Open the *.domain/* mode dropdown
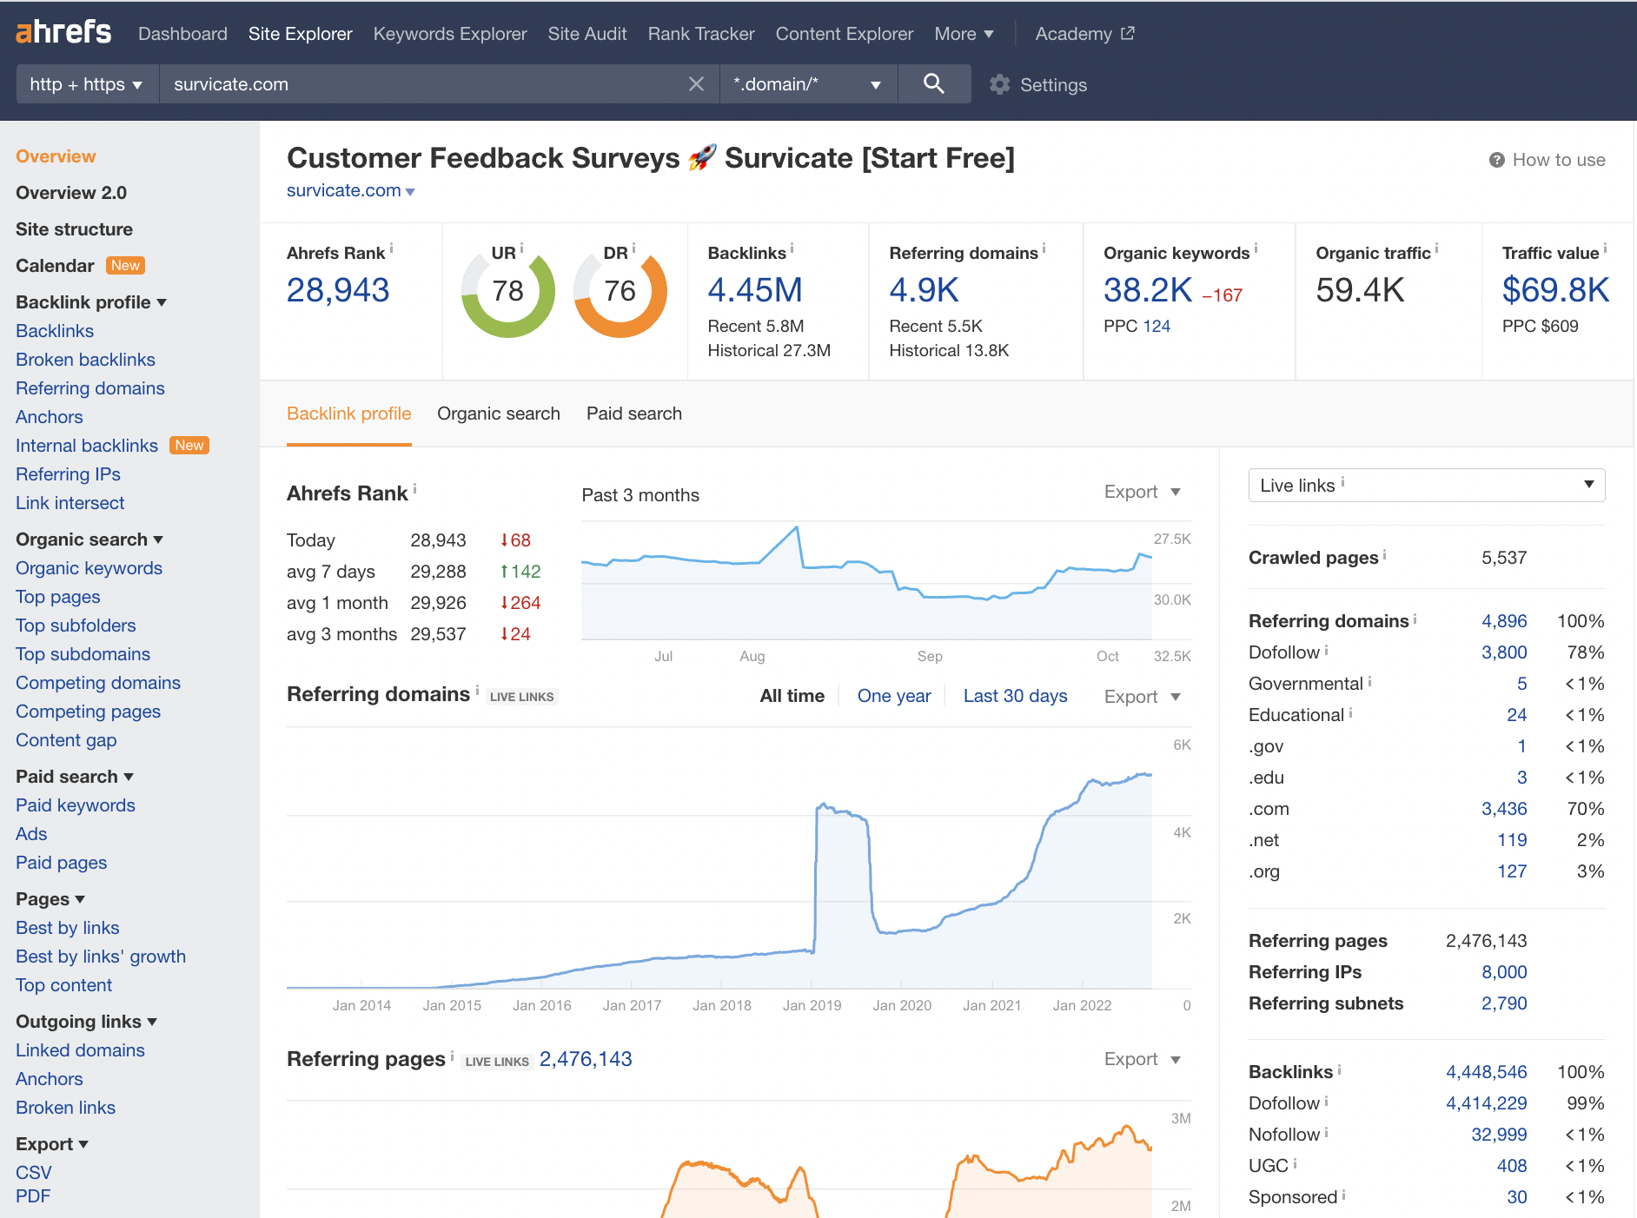The height and width of the screenshot is (1218, 1637). [x=808, y=84]
